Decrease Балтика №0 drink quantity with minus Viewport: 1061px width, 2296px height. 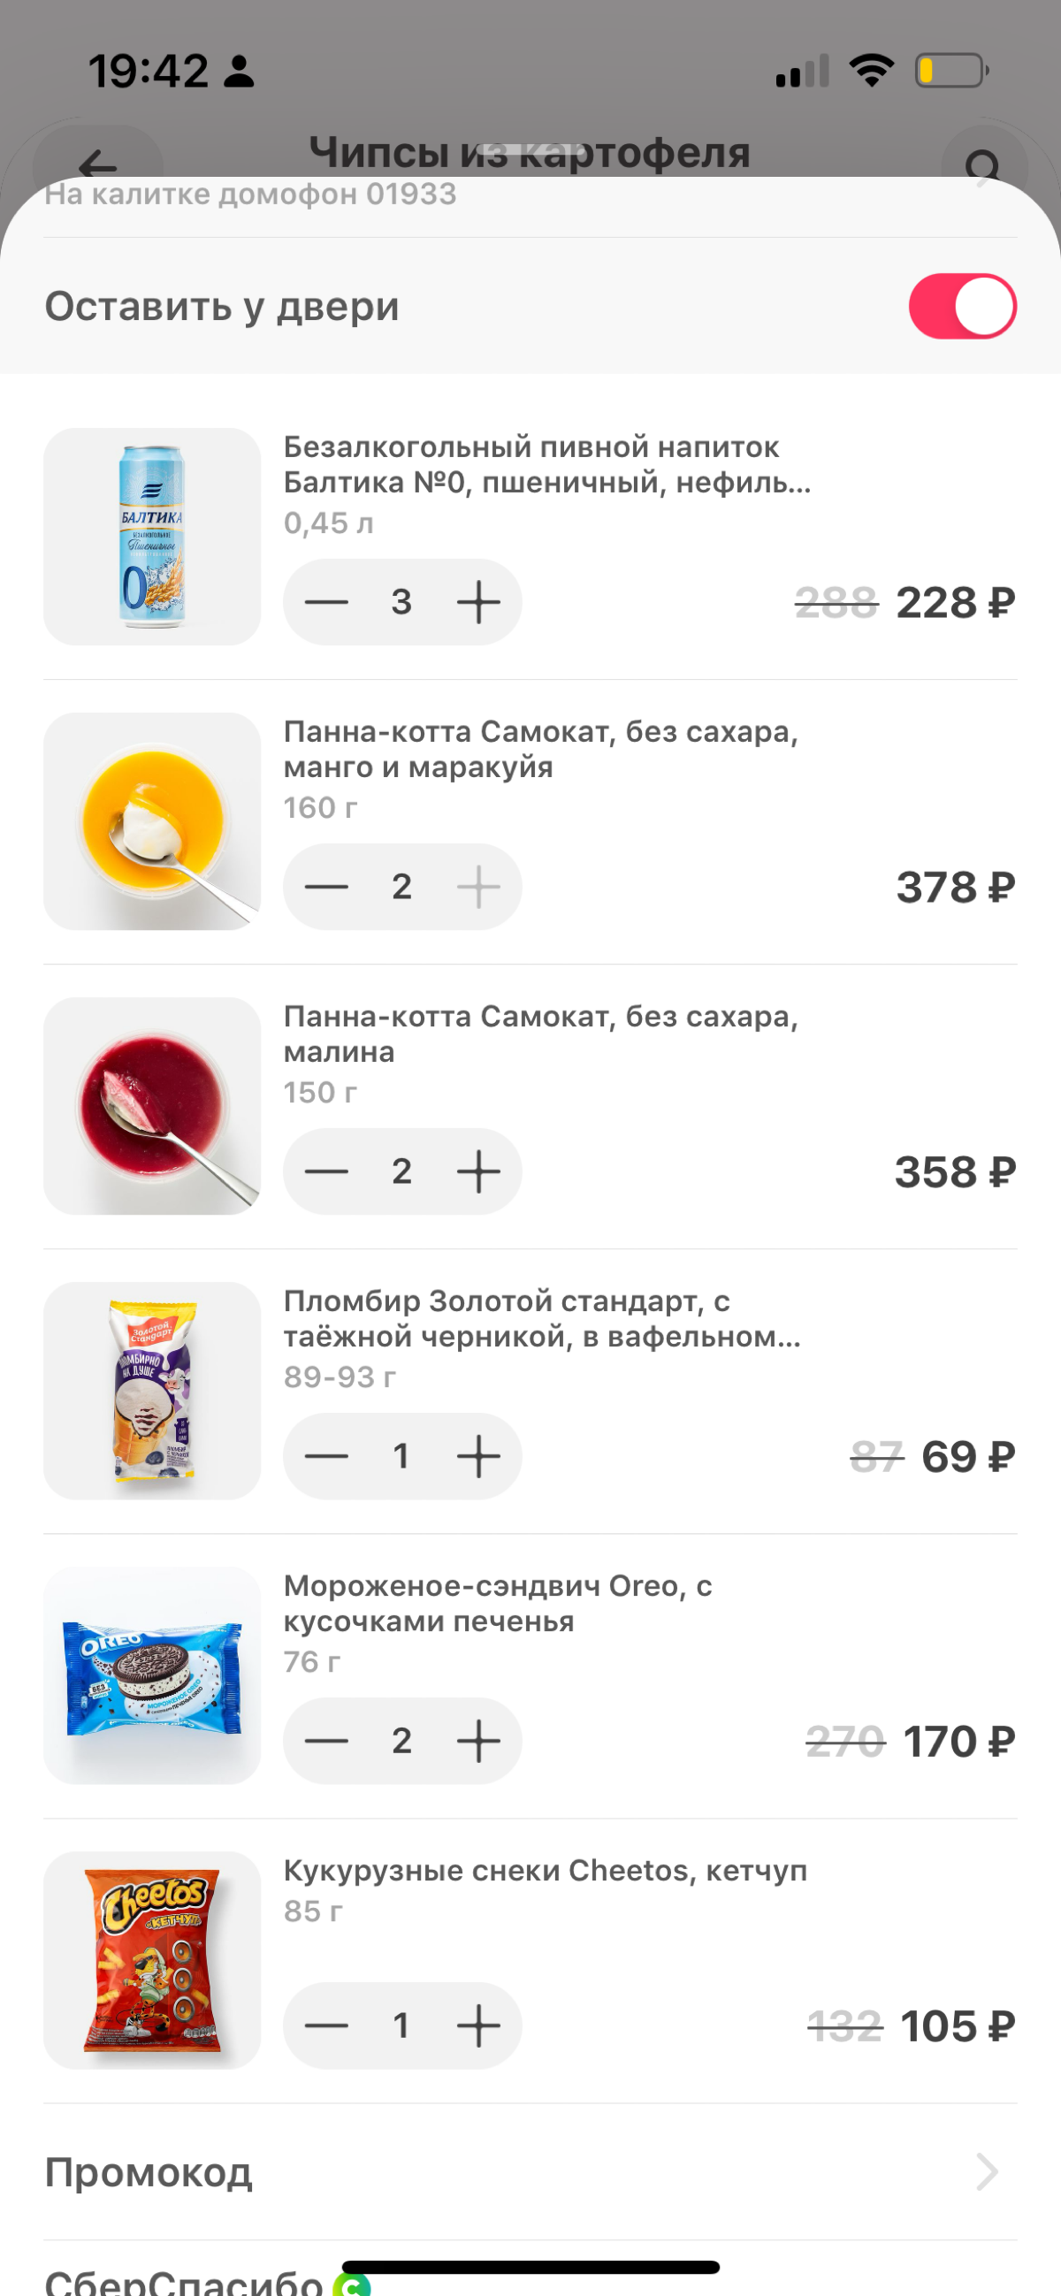[326, 602]
